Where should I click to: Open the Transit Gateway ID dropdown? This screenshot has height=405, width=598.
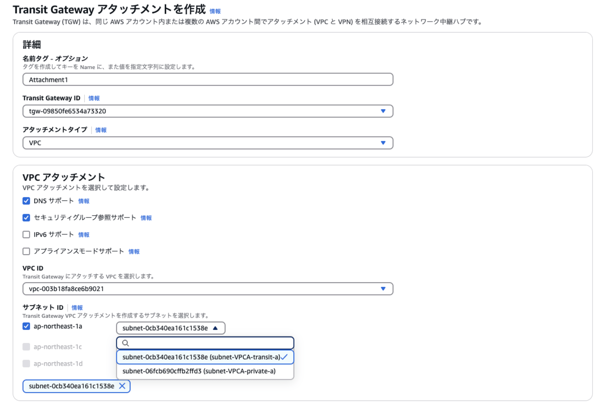(383, 111)
